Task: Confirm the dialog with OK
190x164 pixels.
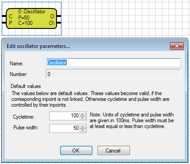Action: 76,151
